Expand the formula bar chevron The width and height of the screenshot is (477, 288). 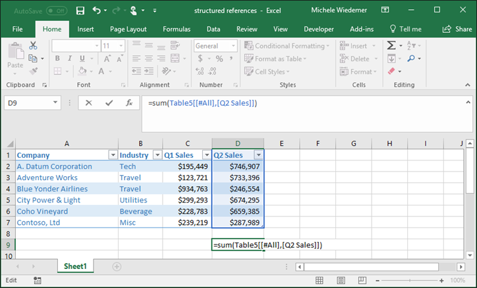point(468,103)
